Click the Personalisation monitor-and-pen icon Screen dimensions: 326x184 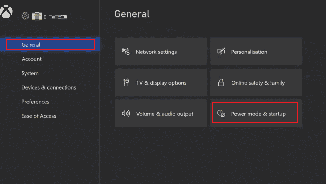pyautogui.click(x=221, y=52)
